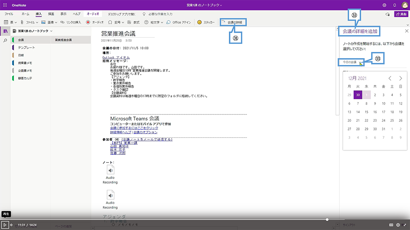The width and height of the screenshot is (410, 230).
Task: Insert a table from the ribbon
Action: pos(8,22)
